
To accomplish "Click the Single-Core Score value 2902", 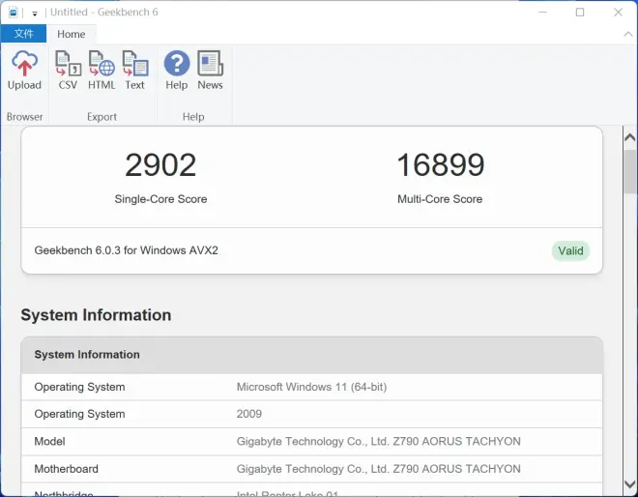I will [160, 165].
